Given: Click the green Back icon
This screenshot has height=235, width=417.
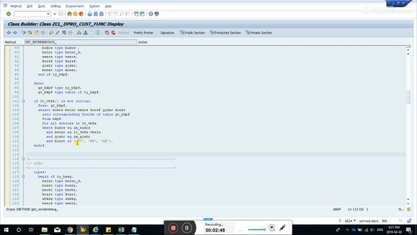Looking at the screenshot, I should coord(70,14).
